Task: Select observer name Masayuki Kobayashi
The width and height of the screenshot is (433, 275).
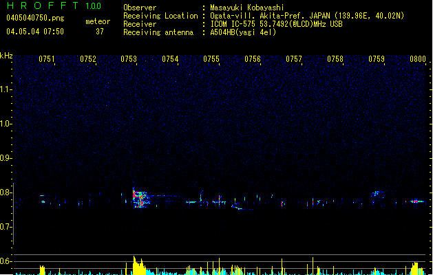Action: click(x=246, y=8)
